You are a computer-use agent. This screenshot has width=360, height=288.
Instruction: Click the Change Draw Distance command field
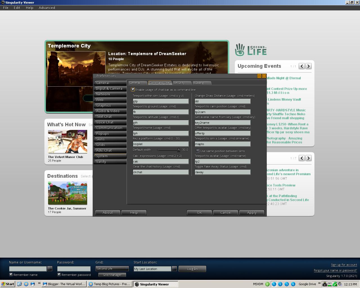[222, 101]
